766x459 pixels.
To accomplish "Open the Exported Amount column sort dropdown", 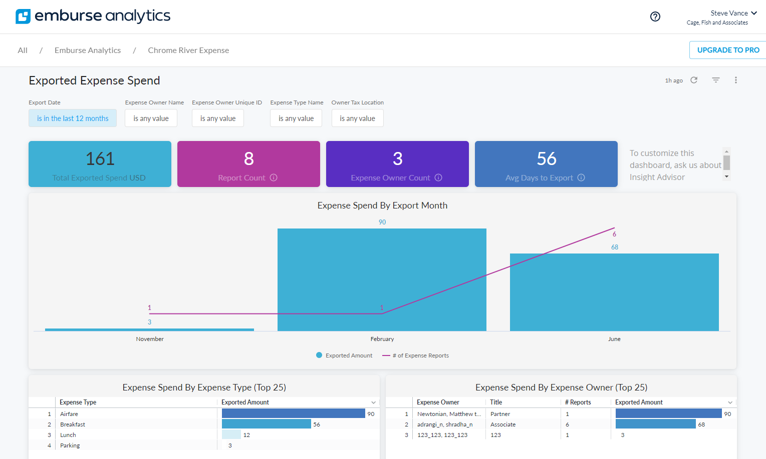I will 373,402.
